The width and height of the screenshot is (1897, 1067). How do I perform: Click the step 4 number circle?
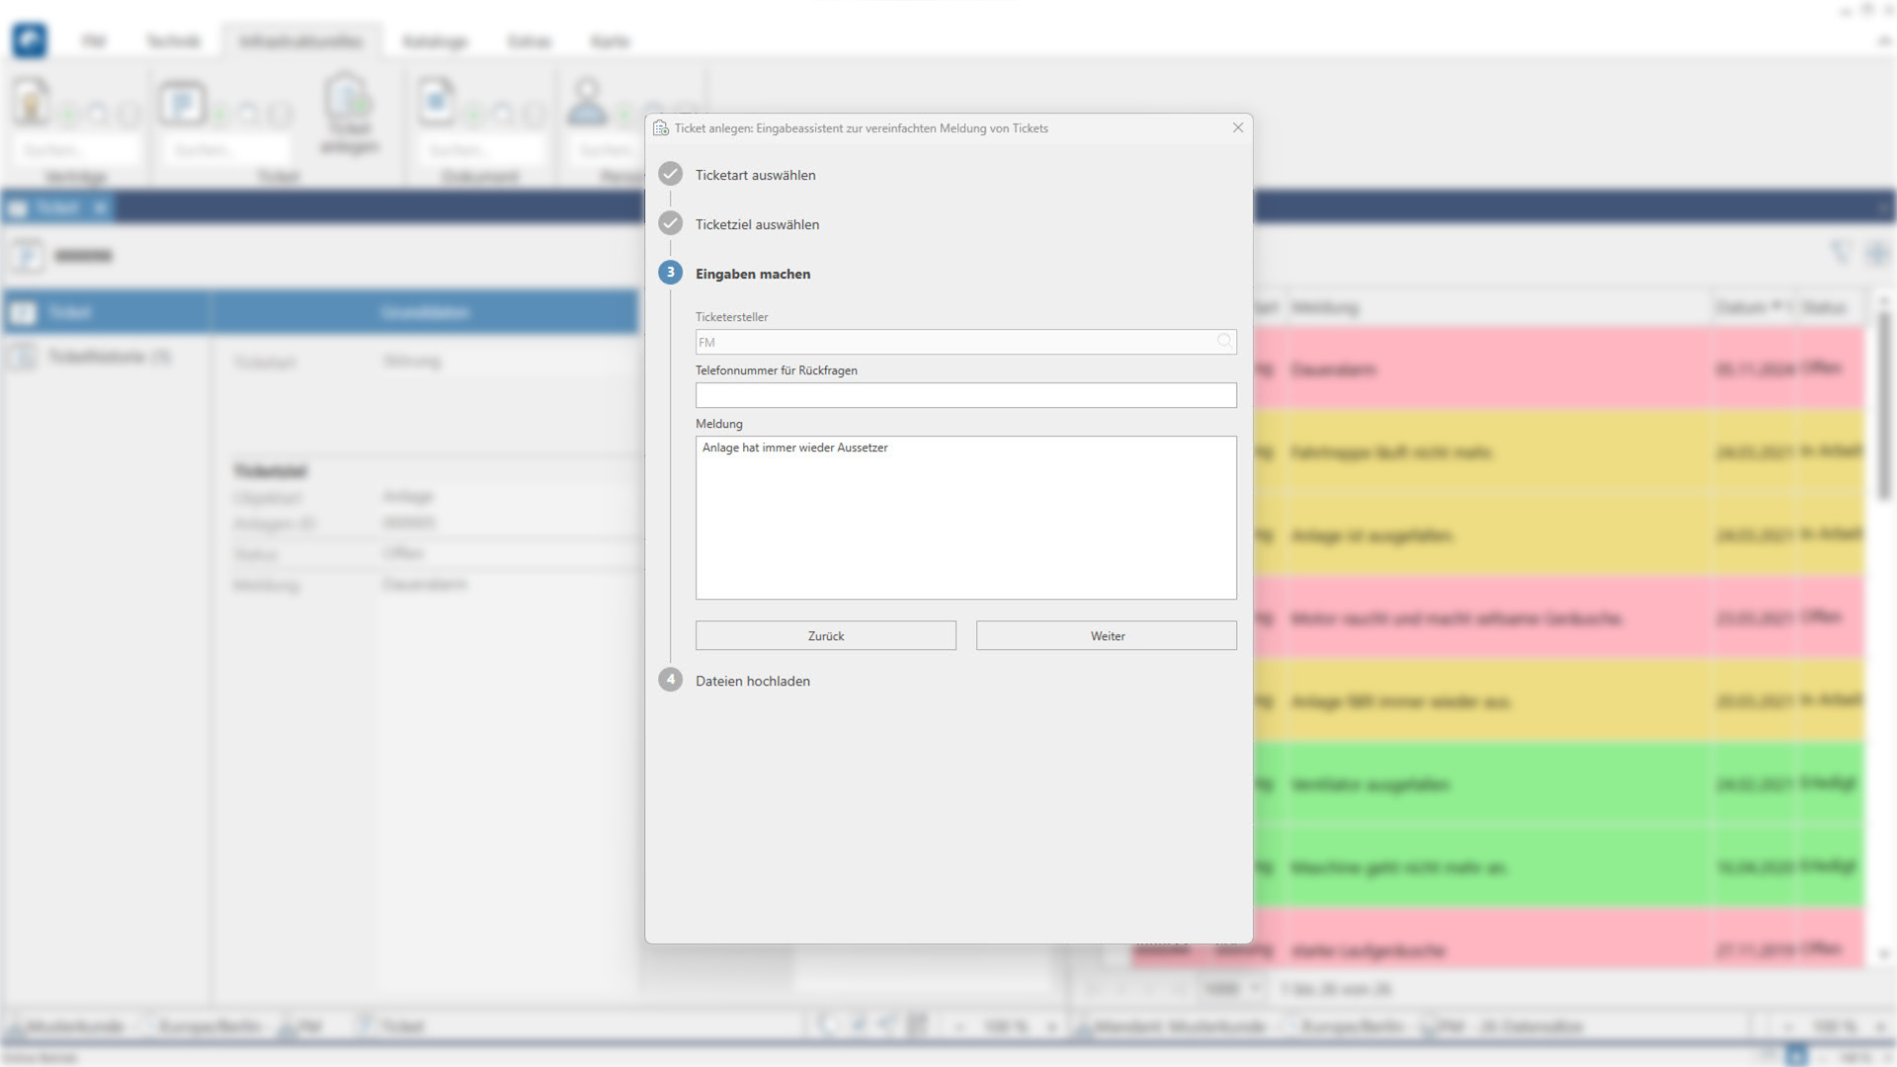(670, 680)
